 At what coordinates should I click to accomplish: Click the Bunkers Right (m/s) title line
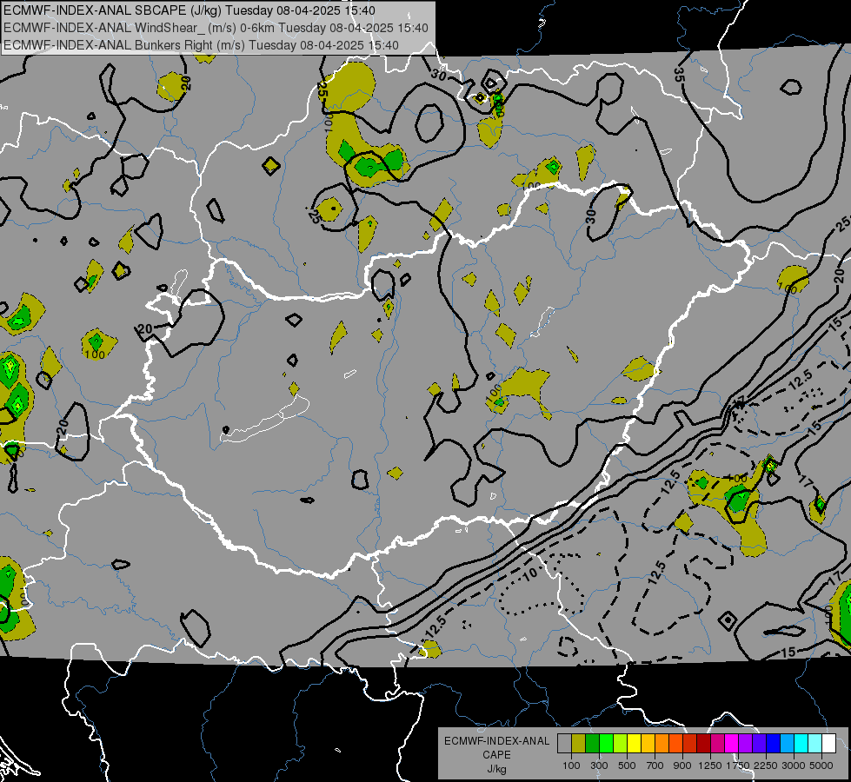coord(202,45)
